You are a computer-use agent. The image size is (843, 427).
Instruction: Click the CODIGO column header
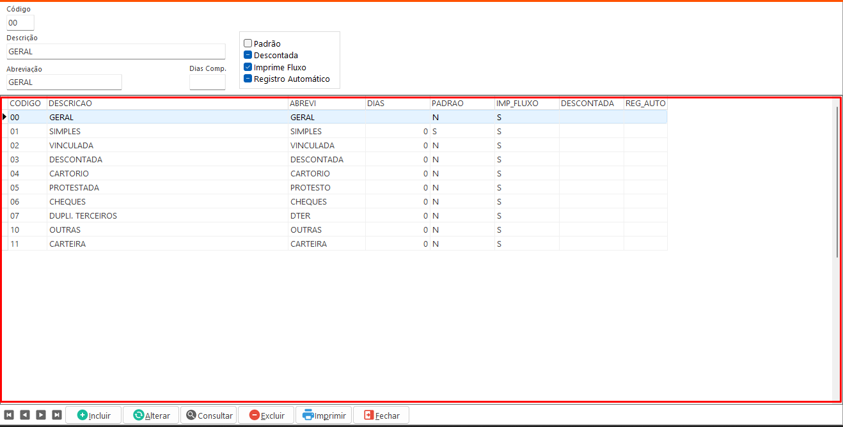(26, 104)
